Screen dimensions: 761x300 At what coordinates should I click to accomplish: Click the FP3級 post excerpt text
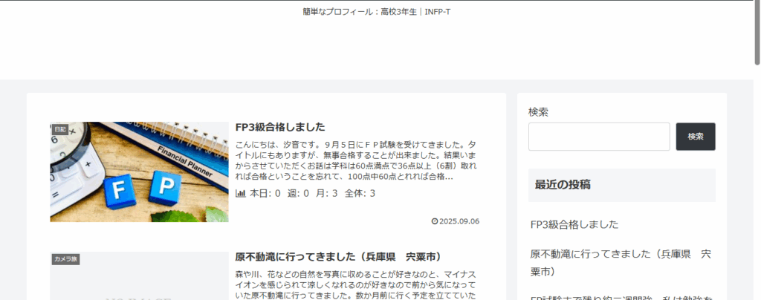click(x=357, y=160)
